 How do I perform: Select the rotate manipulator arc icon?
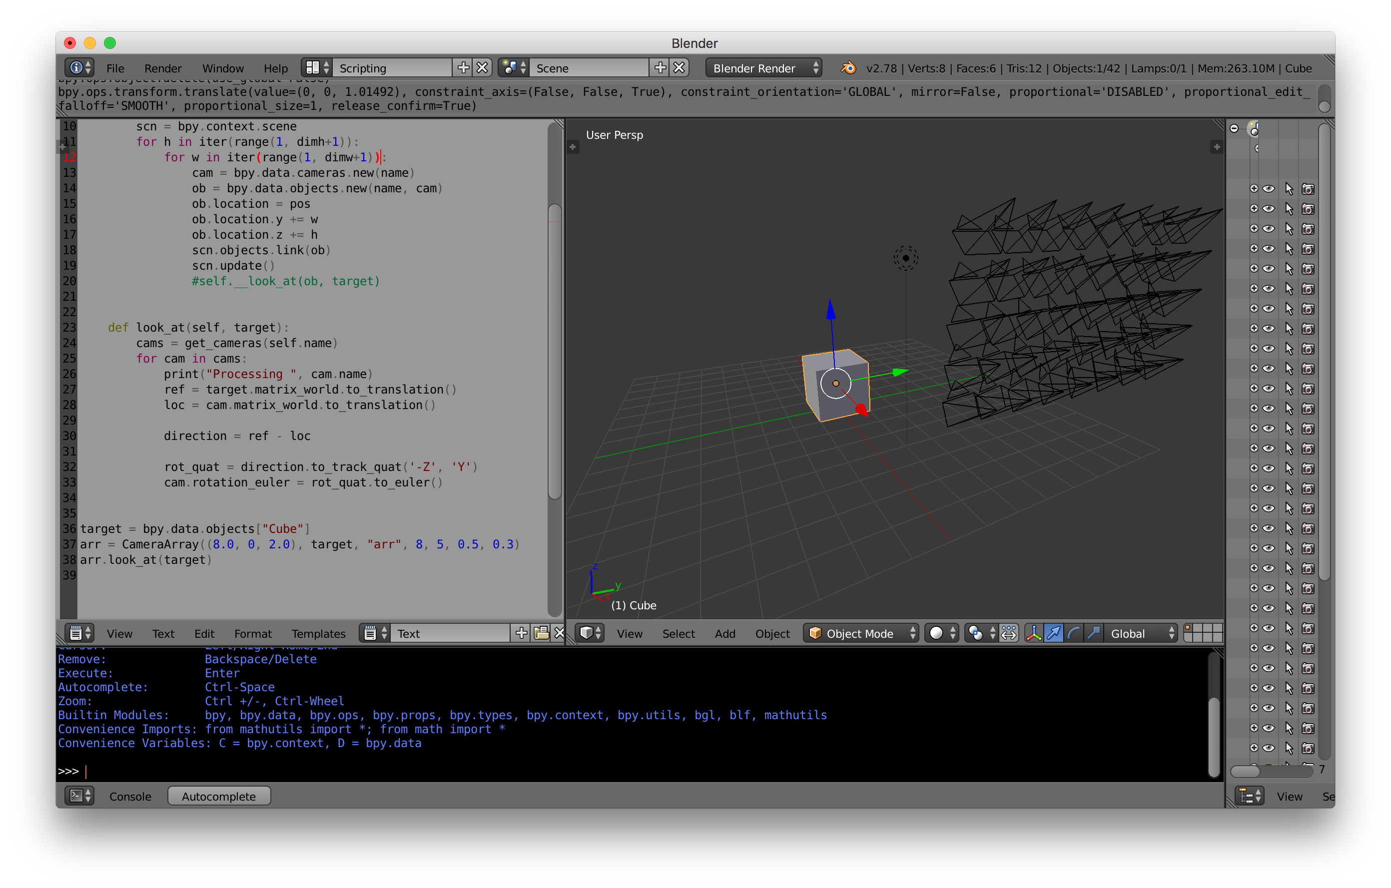pos(1073,633)
